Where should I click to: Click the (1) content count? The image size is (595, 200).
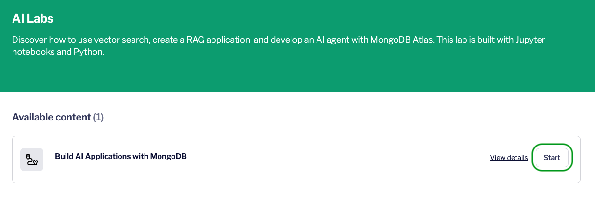coord(98,117)
